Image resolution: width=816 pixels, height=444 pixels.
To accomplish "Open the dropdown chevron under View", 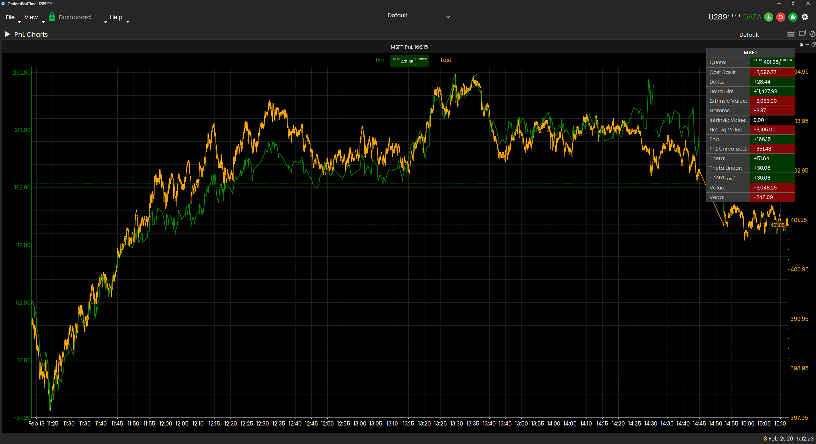I will pos(43,22).
